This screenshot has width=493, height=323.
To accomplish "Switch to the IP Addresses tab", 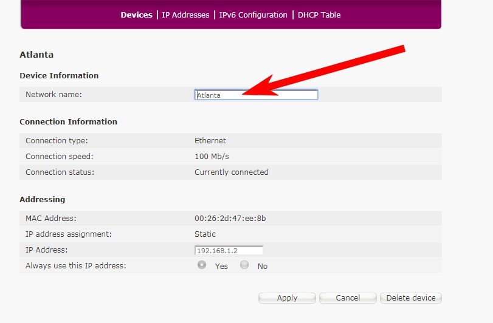I will point(185,15).
